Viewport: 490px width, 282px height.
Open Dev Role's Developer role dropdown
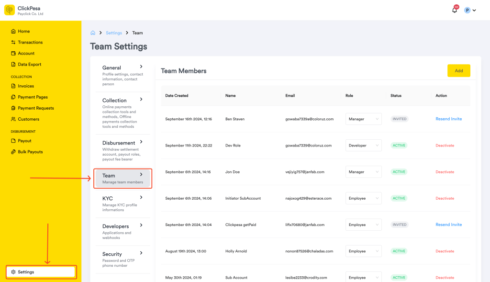coord(364,146)
